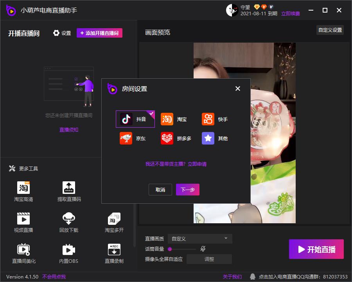Toggle the microphone mute icon
The height and width of the screenshot is (282, 352).
pyautogui.click(x=203, y=249)
